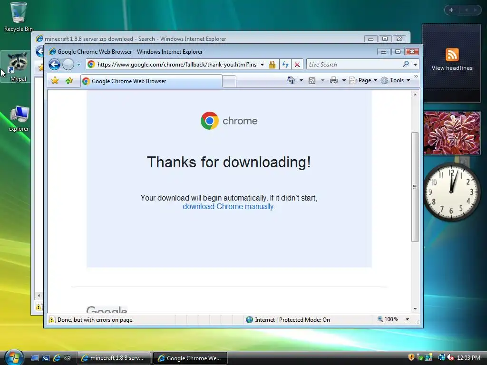Screen dimensions: 487x365
Task: Click the Live Search magnifier icon
Action: click(x=406, y=64)
